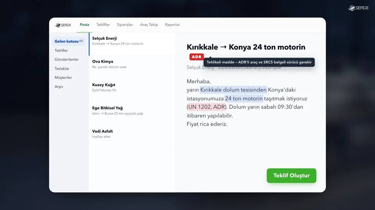
Task: Open the Ege Bitkisel Yağ message
Action: click(x=132, y=114)
